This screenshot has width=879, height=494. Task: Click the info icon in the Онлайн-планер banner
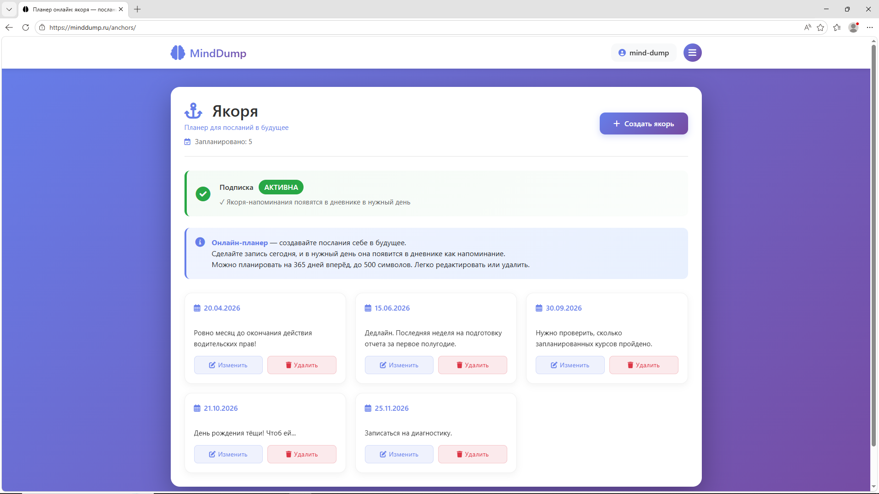(200, 242)
